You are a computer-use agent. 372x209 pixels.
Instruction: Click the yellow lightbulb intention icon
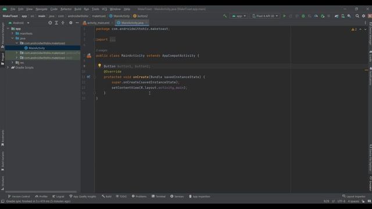(x=99, y=66)
